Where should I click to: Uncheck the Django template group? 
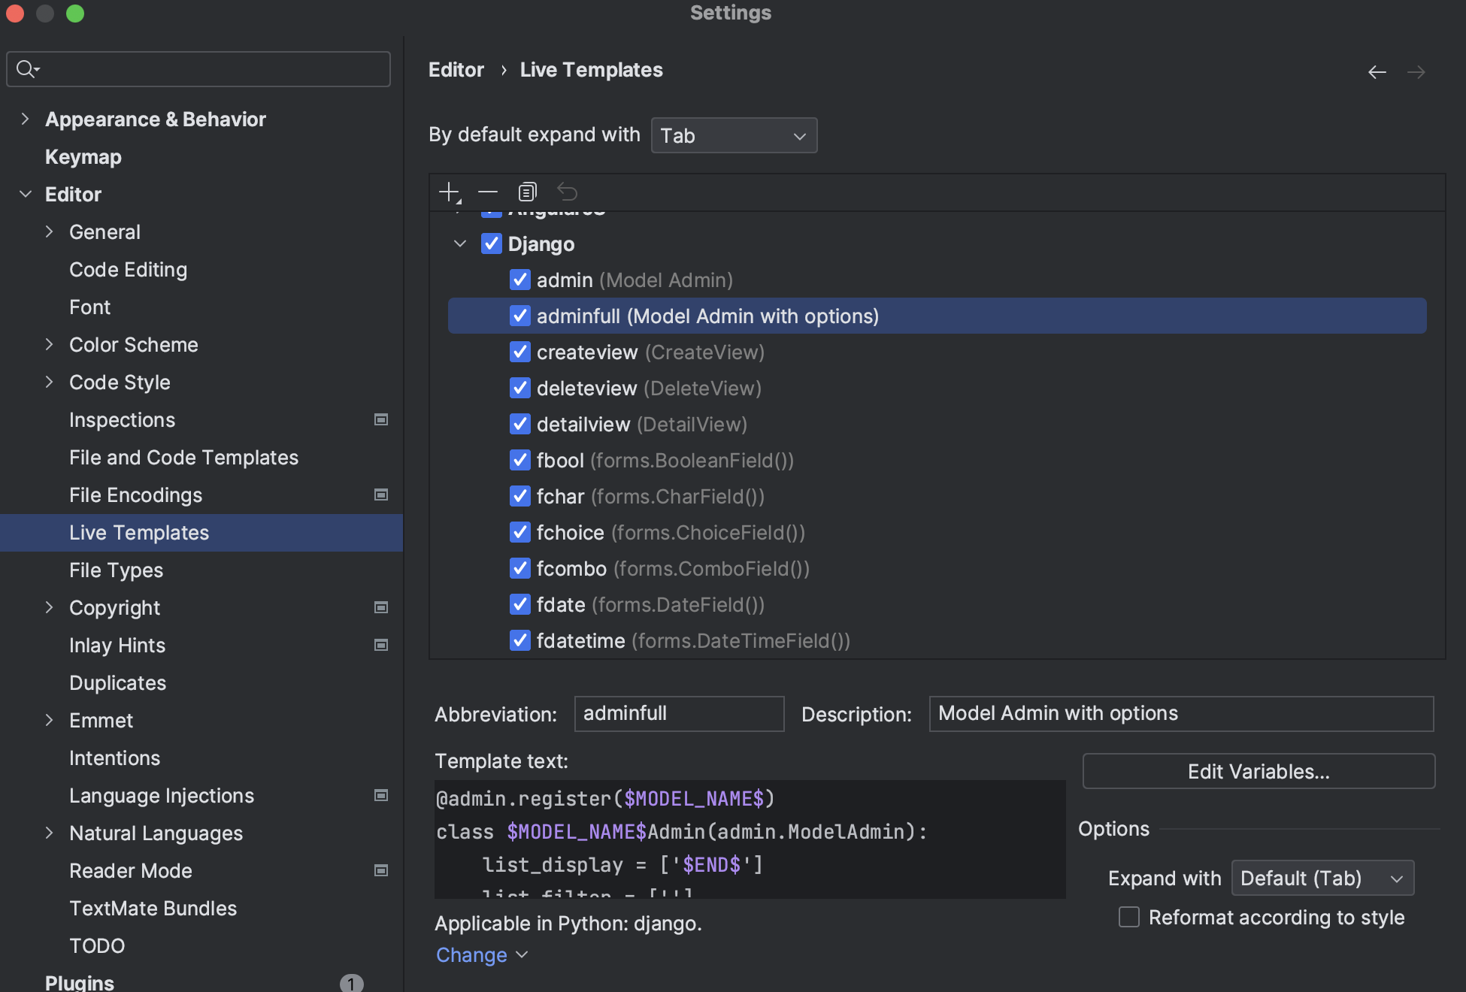492,243
